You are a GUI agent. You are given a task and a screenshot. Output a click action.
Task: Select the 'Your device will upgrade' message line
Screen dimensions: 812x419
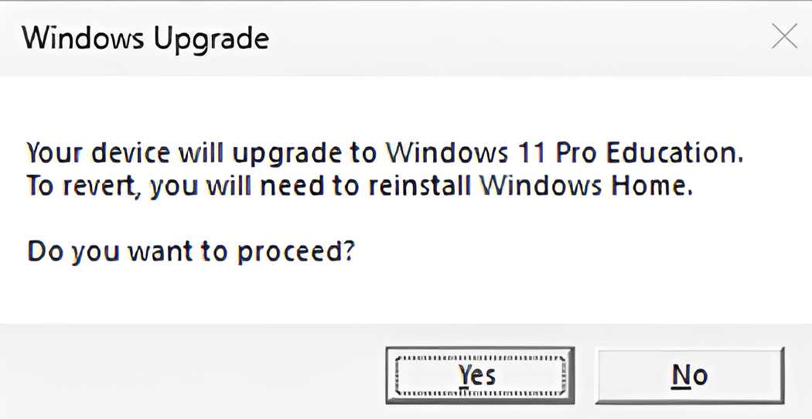[385, 154]
